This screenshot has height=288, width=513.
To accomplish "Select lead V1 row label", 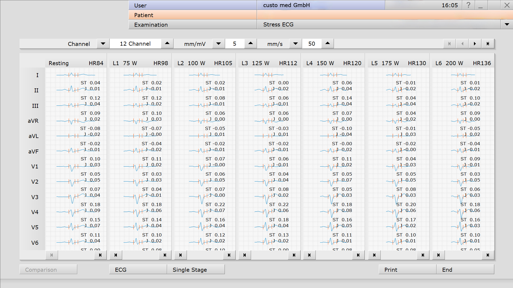I will tap(35, 166).
